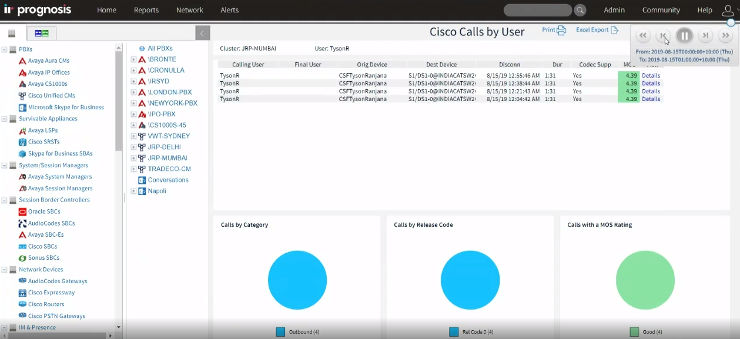This screenshot has width=740, height=339.
Task: Expand the JRP-MUMBAI node
Action: click(133, 158)
